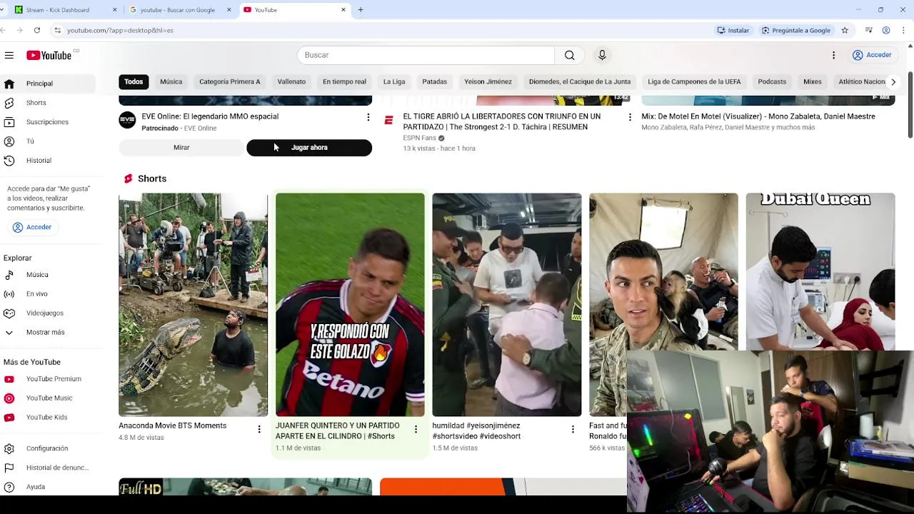Click the Instalar app button in the address bar
The width and height of the screenshot is (914, 514).
point(733,30)
